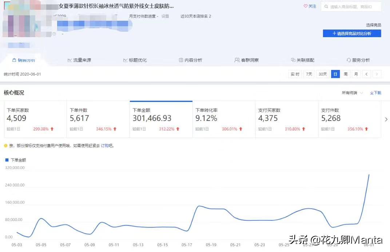Click the magnifier icon in the search box
390x252 pixels.
[326, 6]
